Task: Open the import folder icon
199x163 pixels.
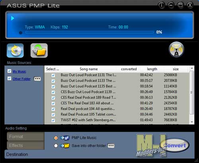Action: pyautogui.click(x=39, y=50)
